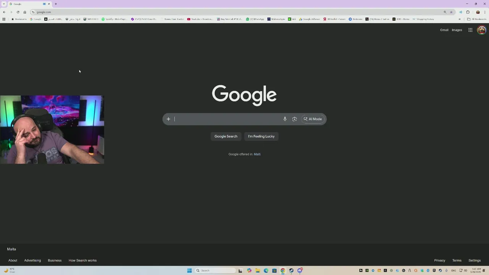This screenshot has height=275, width=489.
Task: Open How Search works link
Action: [83, 260]
